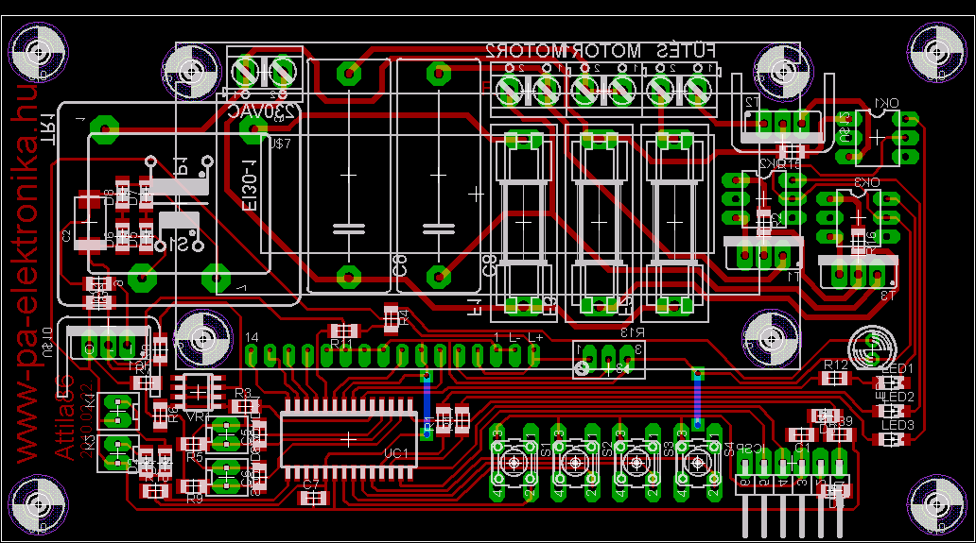
Task: Select resistor R11 footprint
Action: (x=343, y=331)
